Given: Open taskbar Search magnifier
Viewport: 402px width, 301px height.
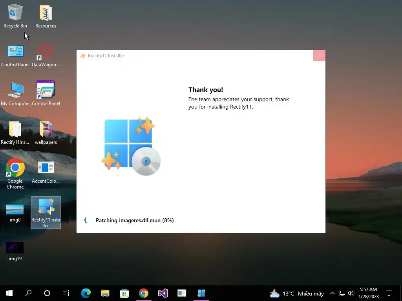Looking at the screenshot, I should pyautogui.click(x=28, y=293).
